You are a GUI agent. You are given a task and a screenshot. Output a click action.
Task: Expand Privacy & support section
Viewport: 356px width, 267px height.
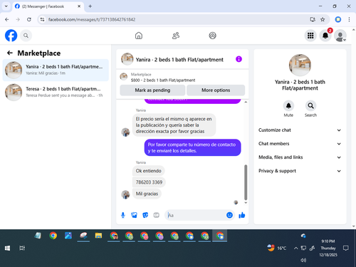pyautogui.click(x=300, y=171)
